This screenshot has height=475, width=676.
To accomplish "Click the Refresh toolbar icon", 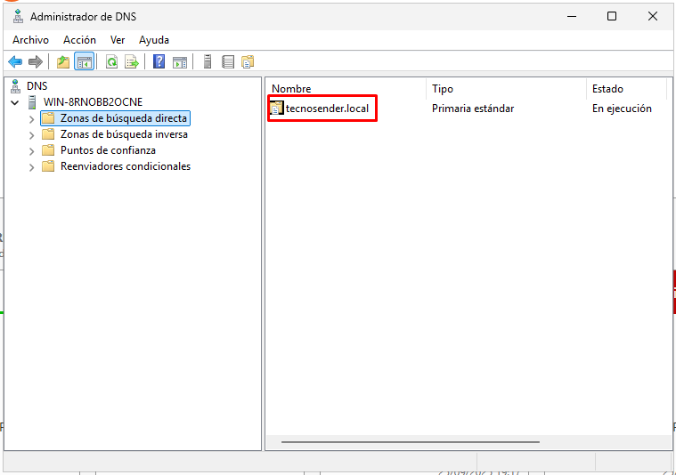I will point(111,61).
